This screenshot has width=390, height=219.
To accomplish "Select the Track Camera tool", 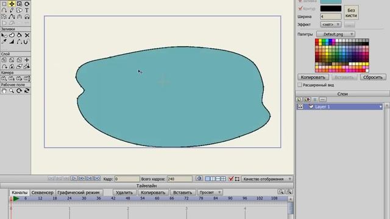I will (4, 78).
